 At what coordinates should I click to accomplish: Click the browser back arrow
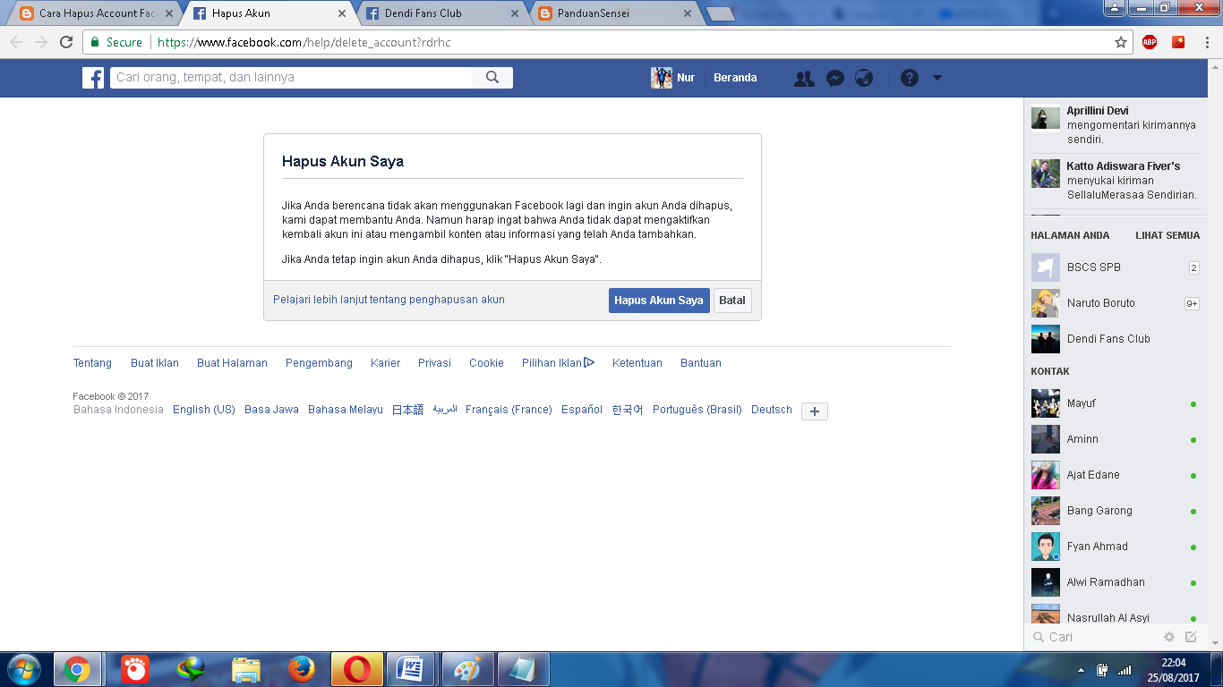pos(16,42)
